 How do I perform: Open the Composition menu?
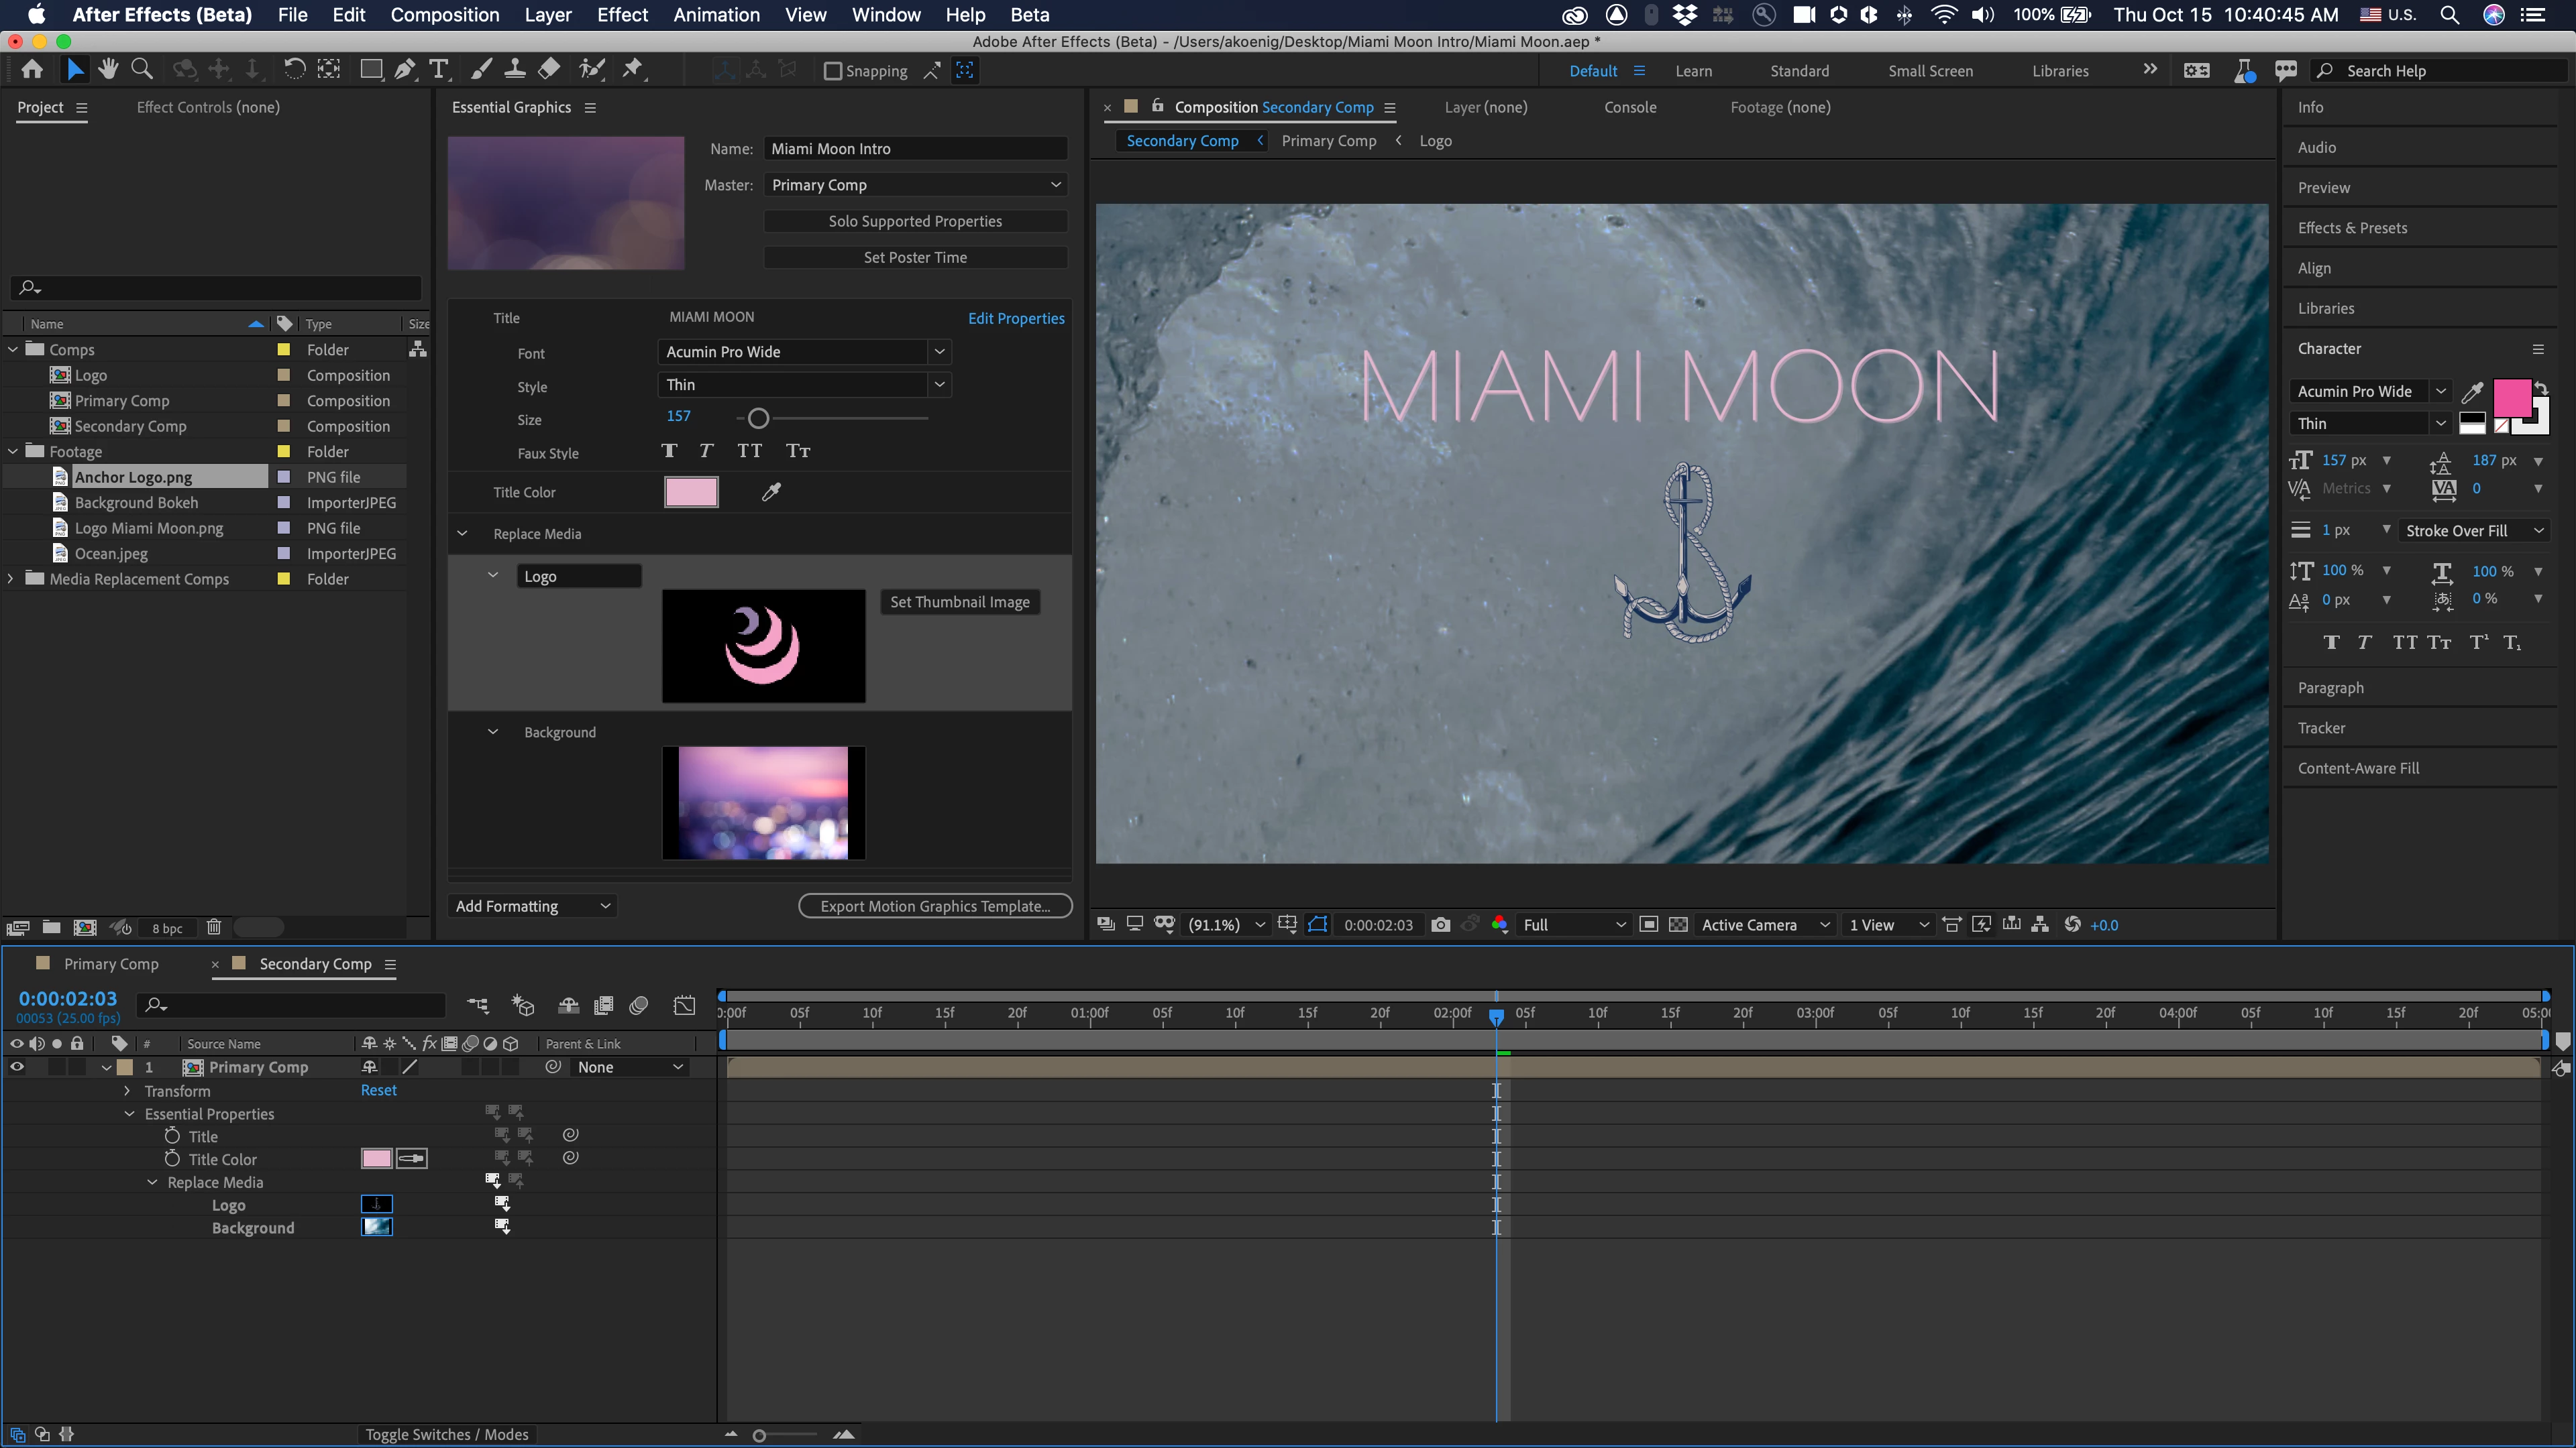(x=444, y=15)
